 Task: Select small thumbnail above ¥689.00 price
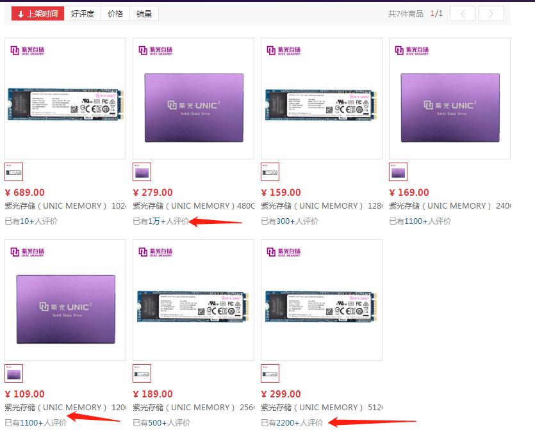point(14,172)
